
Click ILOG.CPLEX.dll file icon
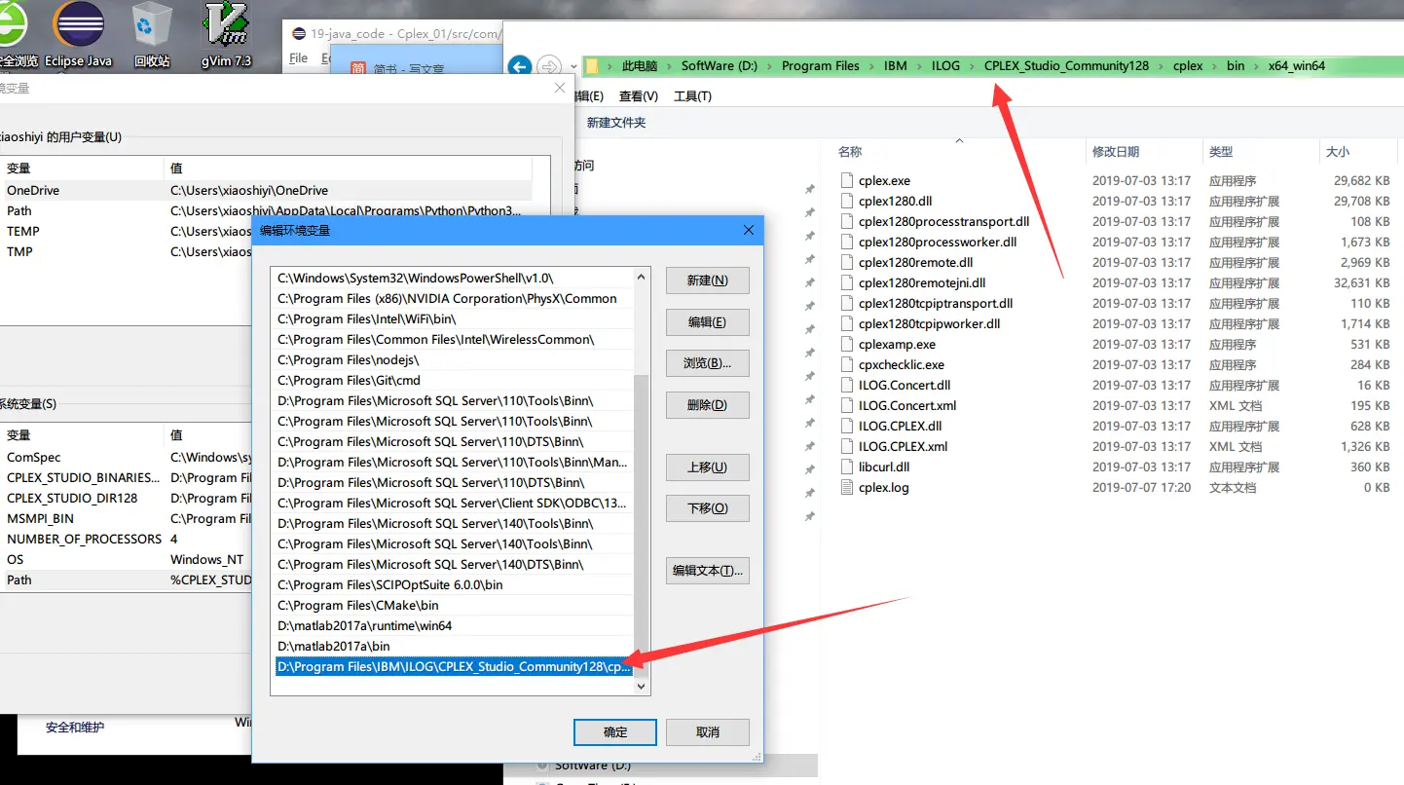[x=847, y=426]
